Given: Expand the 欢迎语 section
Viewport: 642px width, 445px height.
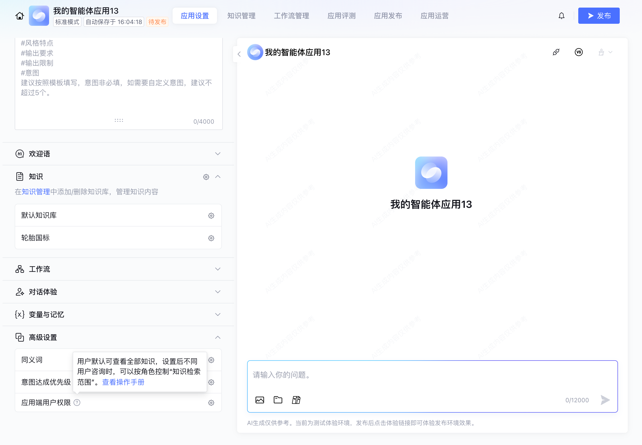Looking at the screenshot, I should point(218,154).
